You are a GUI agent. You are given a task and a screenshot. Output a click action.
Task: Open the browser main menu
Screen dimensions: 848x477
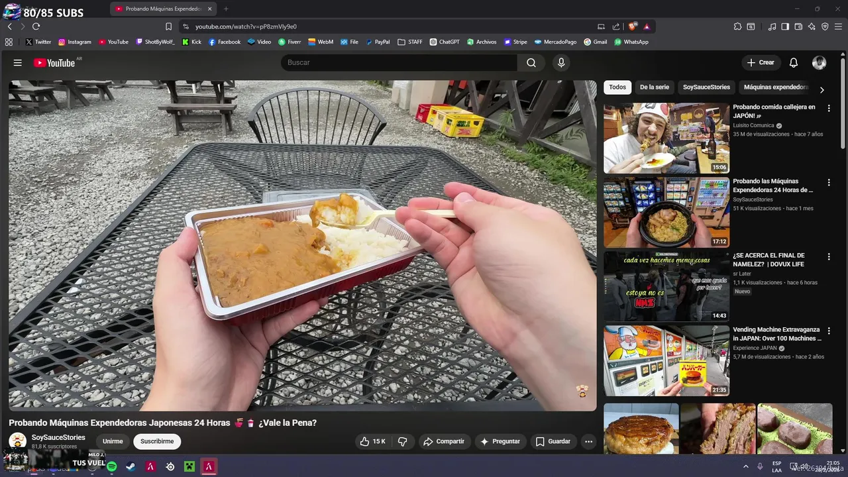839,26
